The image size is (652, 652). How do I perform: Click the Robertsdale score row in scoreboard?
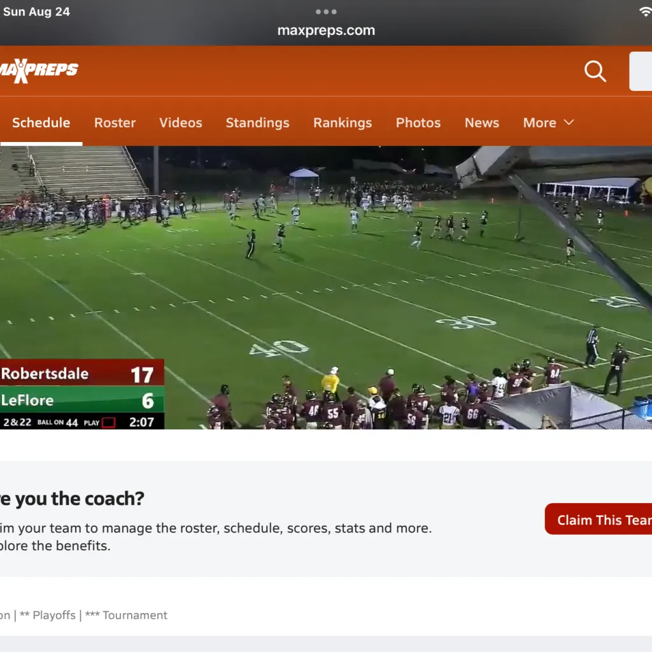click(81, 374)
